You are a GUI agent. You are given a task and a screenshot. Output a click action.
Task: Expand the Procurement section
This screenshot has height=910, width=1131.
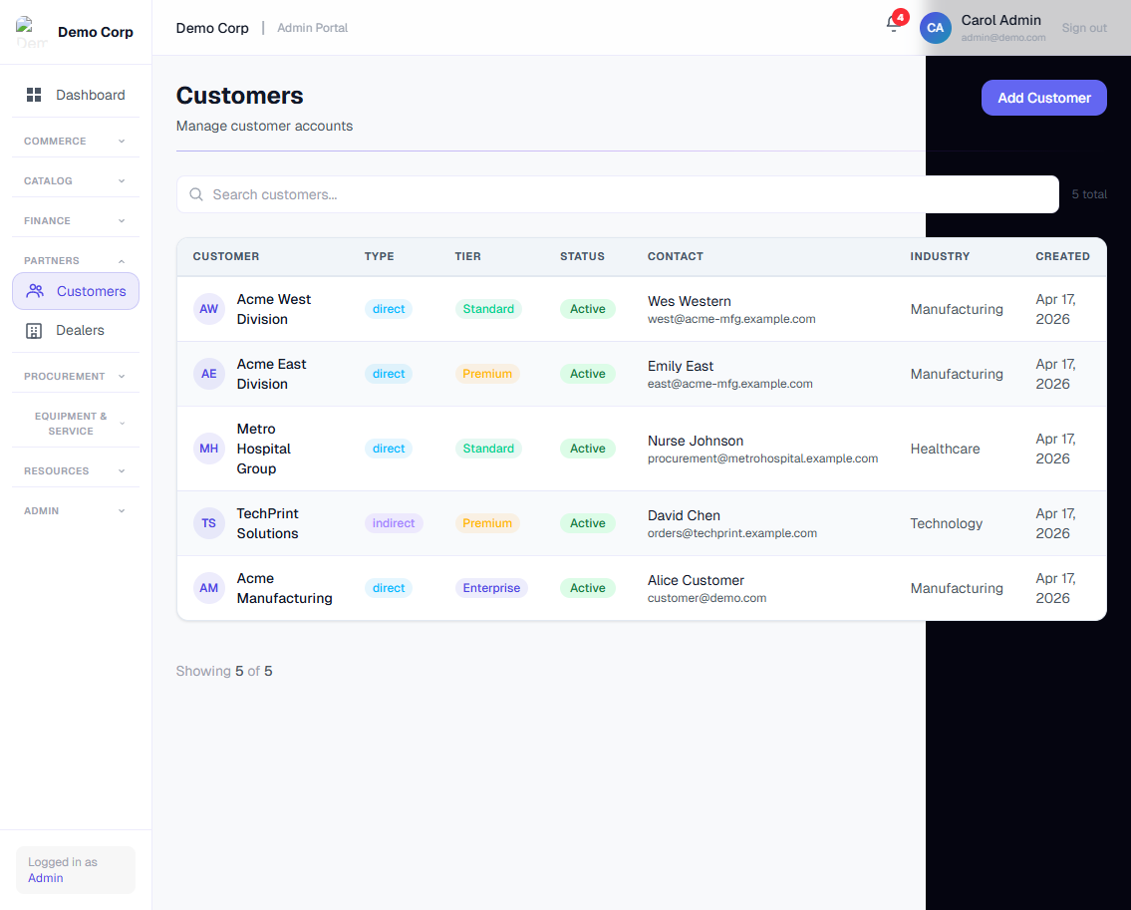pyautogui.click(x=75, y=376)
